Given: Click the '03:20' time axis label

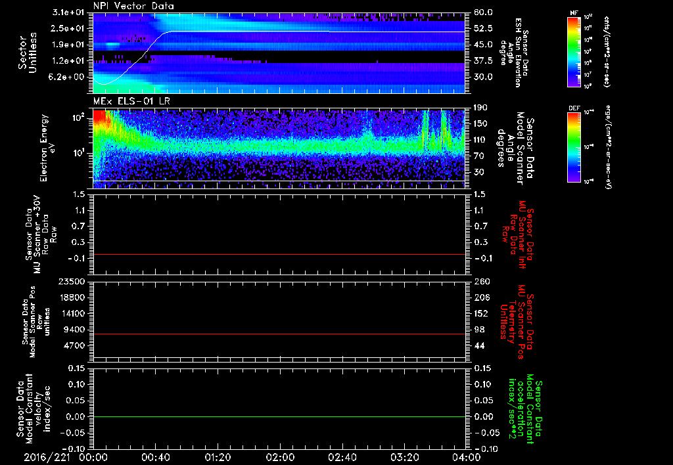Looking at the screenshot, I should pos(404,457).
